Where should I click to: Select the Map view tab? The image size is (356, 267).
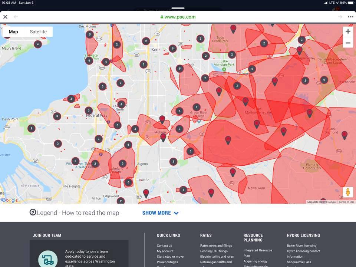click(13, 32)
